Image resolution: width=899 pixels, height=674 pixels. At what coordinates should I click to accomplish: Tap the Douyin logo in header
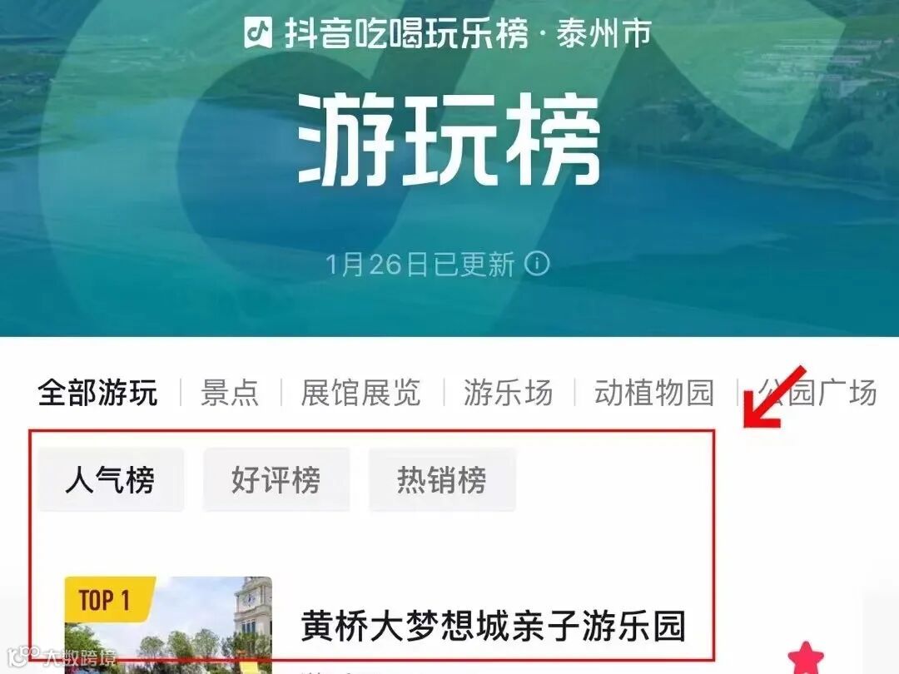click(257, 32)
